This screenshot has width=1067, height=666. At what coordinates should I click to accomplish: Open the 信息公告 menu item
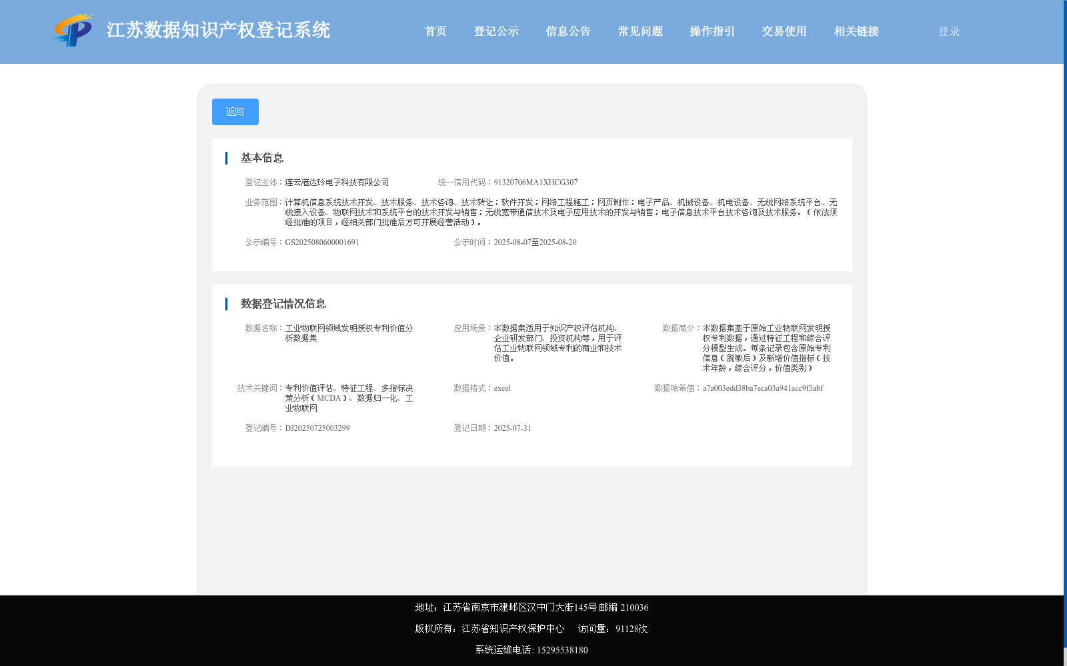[x=568, y=31]
